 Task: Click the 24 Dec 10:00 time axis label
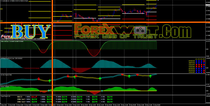68,105
